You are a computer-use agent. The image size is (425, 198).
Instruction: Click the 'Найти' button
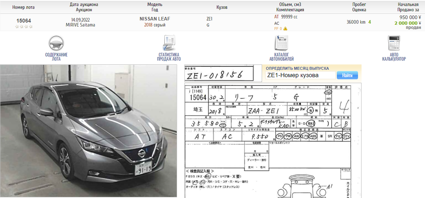pyautogui.click(x=347, y=75)
